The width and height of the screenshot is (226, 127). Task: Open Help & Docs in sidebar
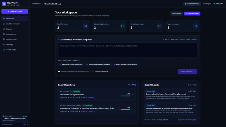pos(15,50)
